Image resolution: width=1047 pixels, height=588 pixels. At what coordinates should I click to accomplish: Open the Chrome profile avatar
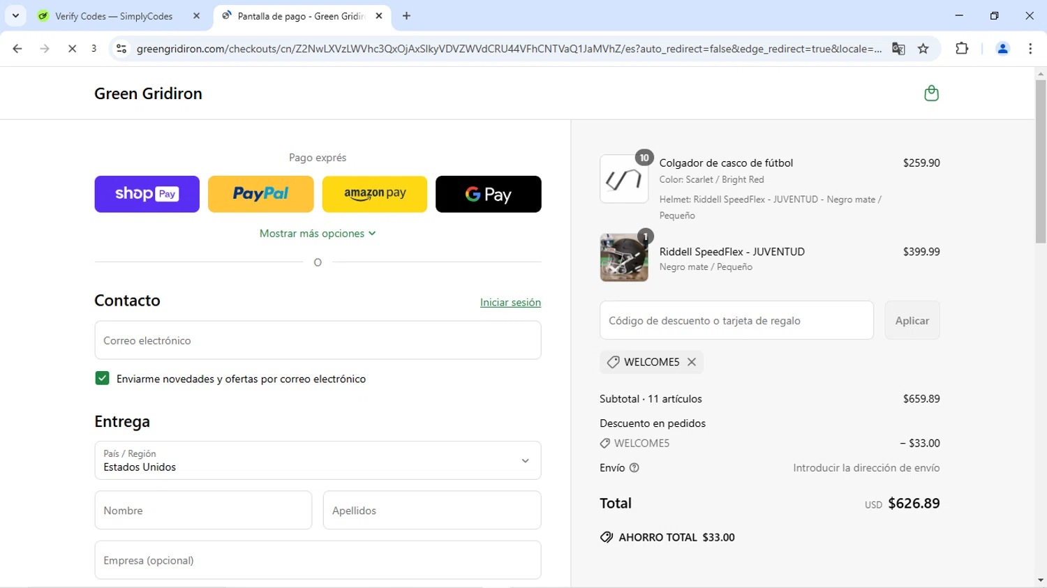click(1002, 49)
